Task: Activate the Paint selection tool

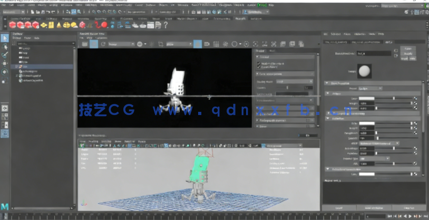Action: [x=4, y=54]
